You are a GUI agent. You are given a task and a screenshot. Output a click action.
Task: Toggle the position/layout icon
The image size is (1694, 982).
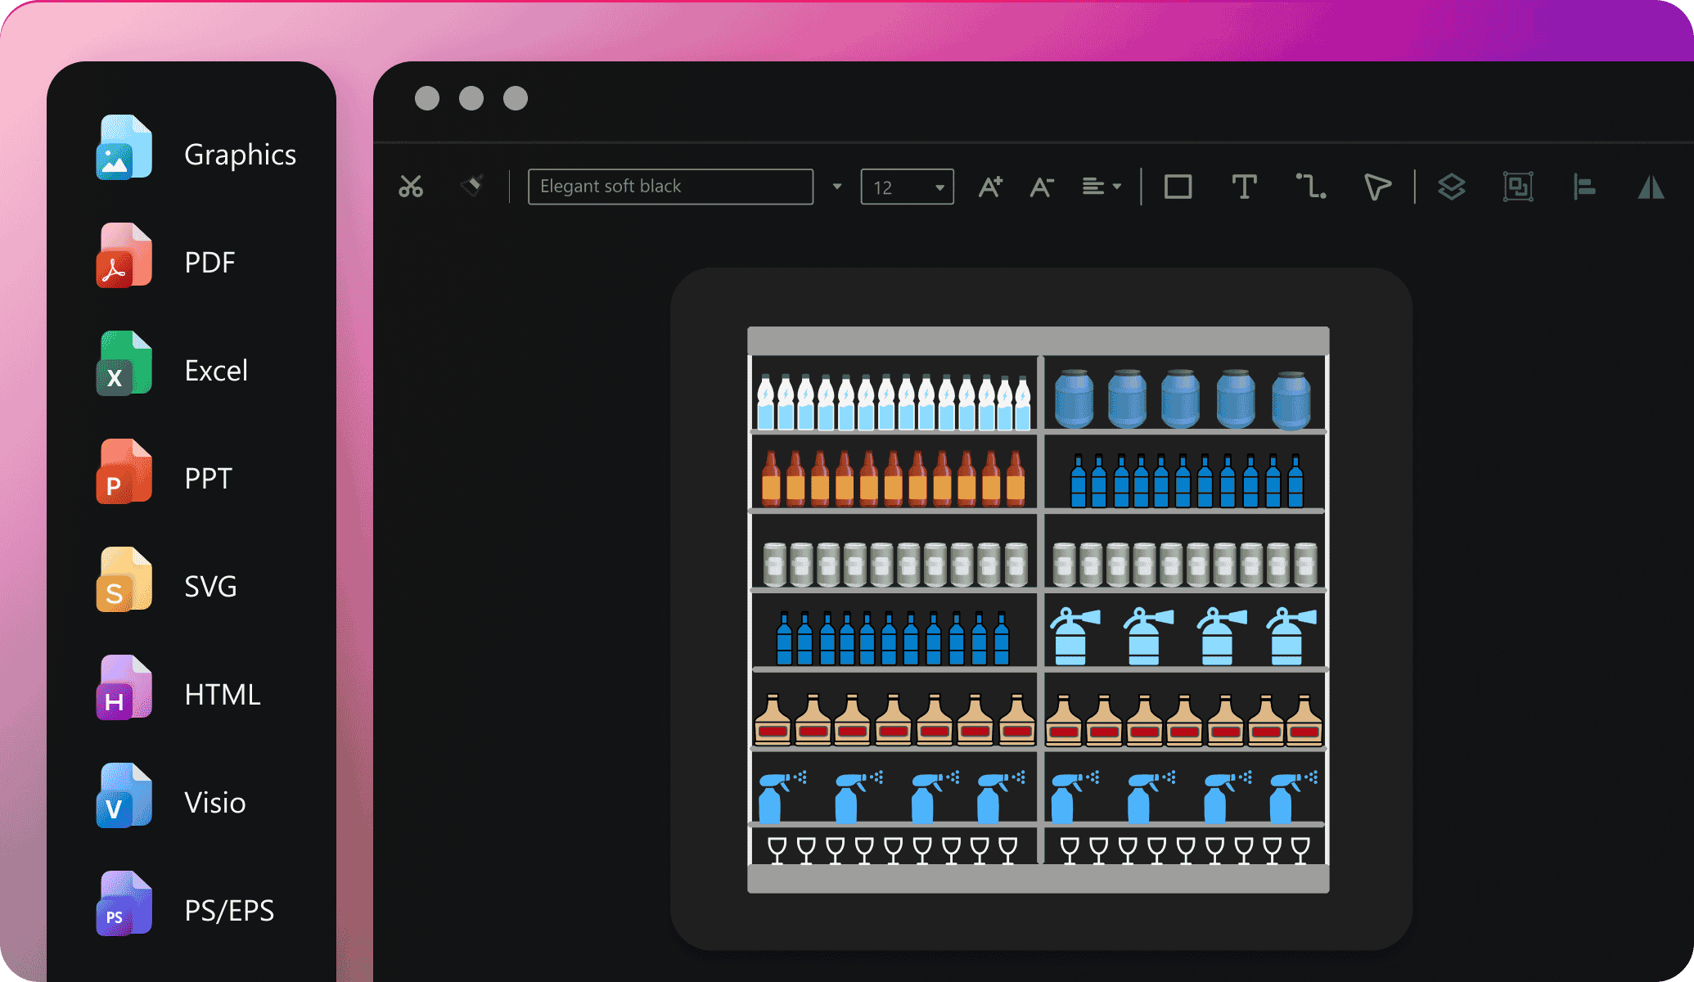point(1584,186)
